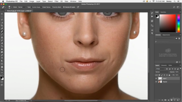Image resolution: width=182 pixels, height=102 pixels.
Task: Select the Pen tool
Action: pos(2,55)
